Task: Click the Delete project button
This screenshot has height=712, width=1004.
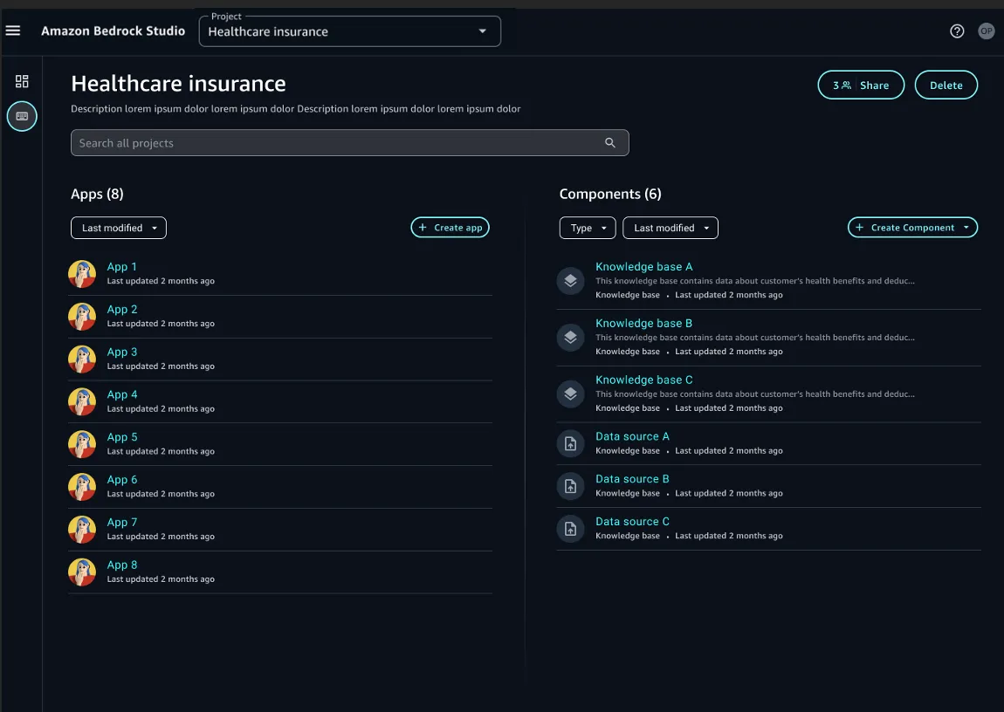Action: [946, 86]
